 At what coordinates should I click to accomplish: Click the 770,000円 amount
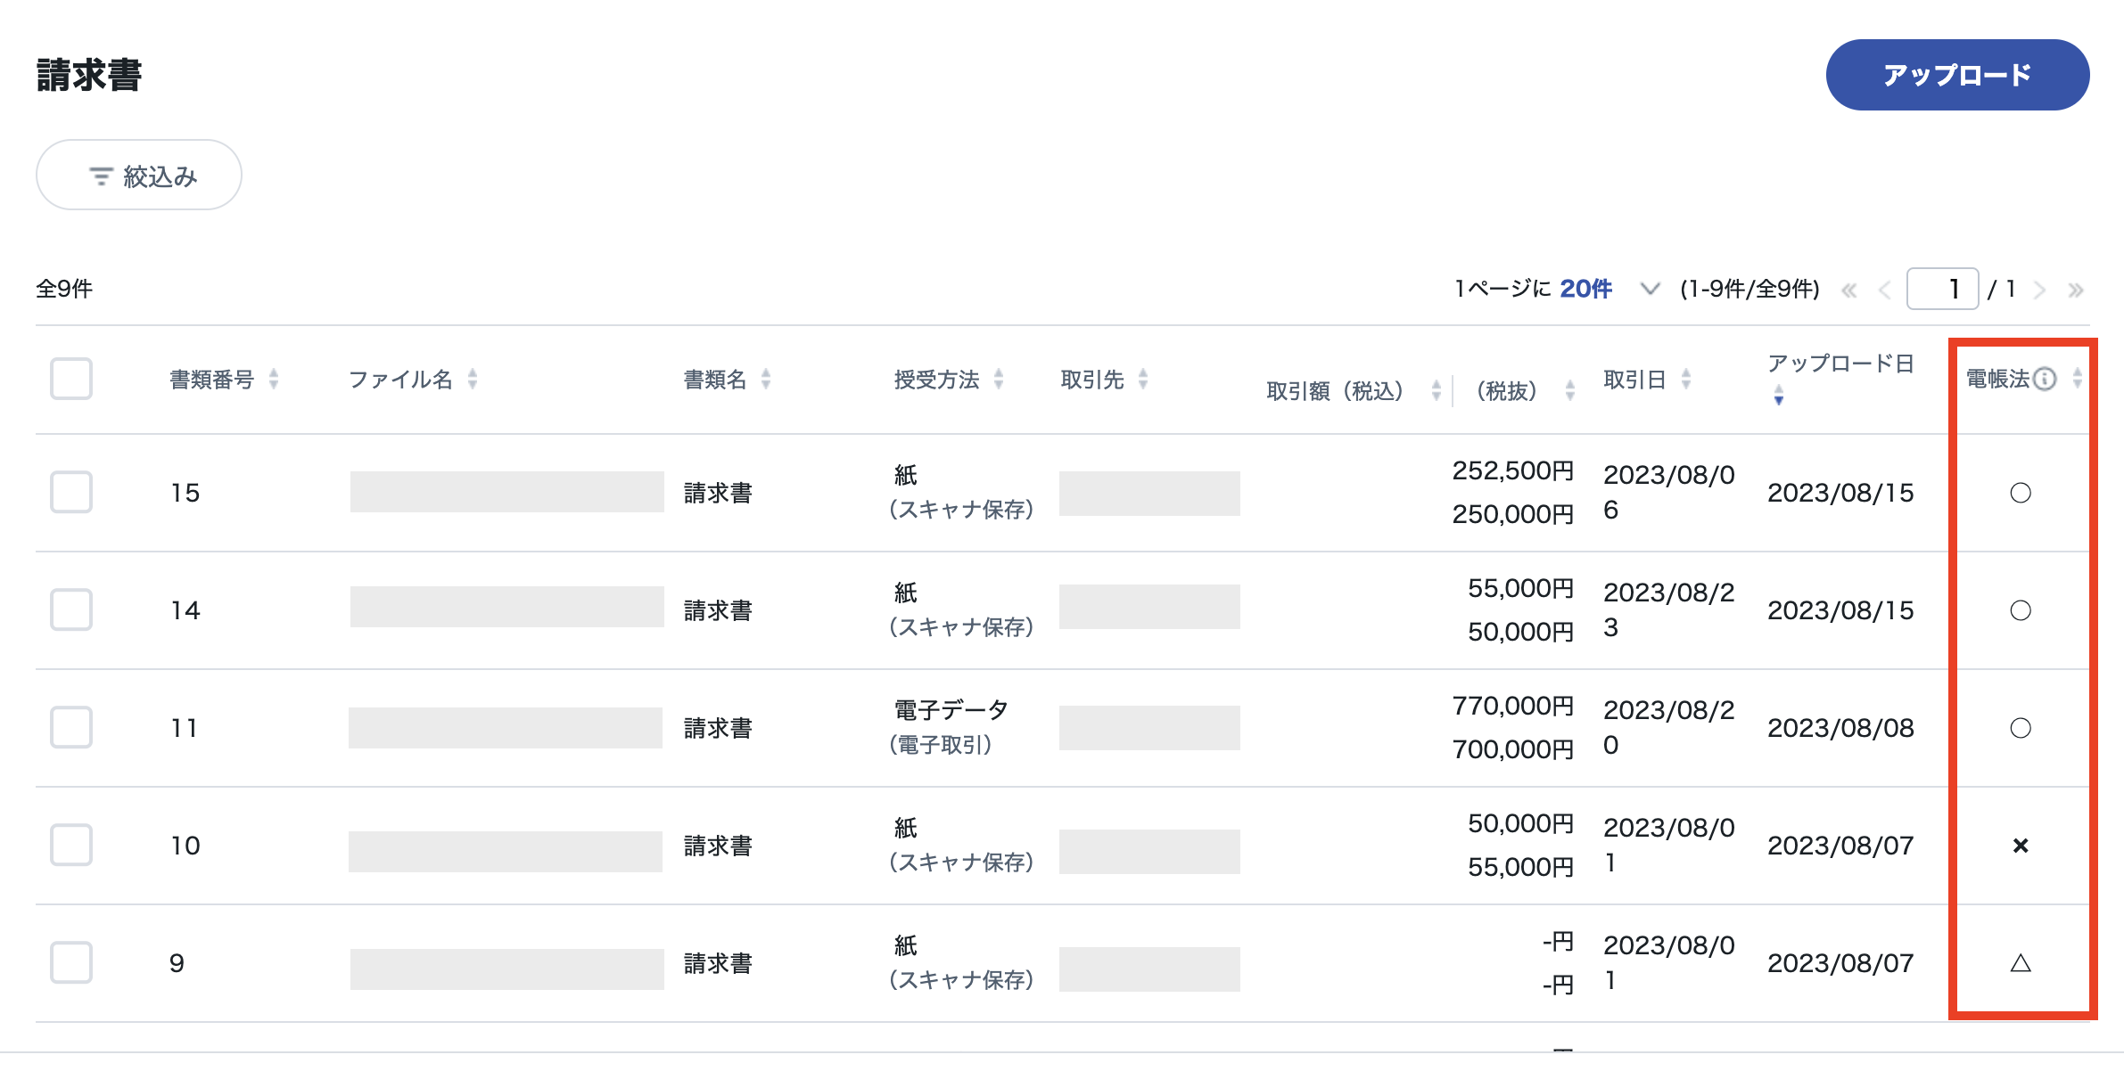[1513, 706]
